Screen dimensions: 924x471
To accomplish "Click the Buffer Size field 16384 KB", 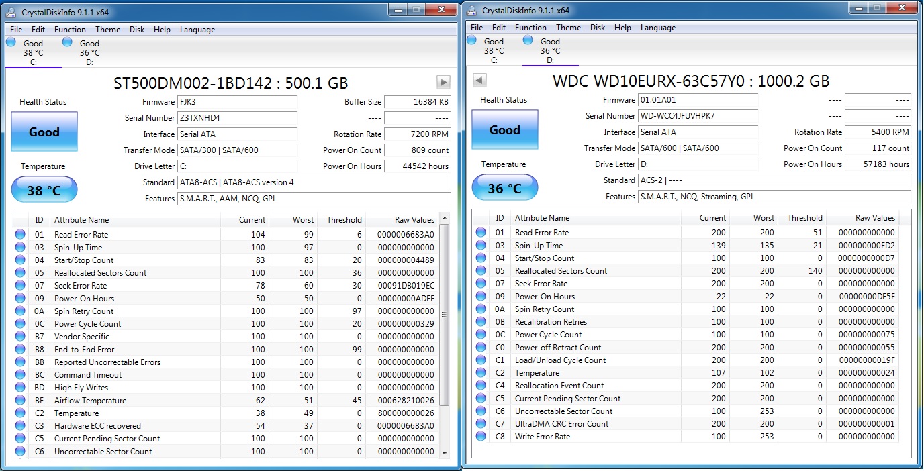I will pos(418,102).
